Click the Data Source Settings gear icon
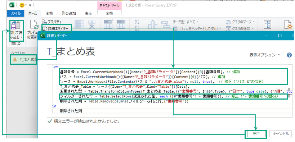The image size is (295, 142). pos(288,25)
